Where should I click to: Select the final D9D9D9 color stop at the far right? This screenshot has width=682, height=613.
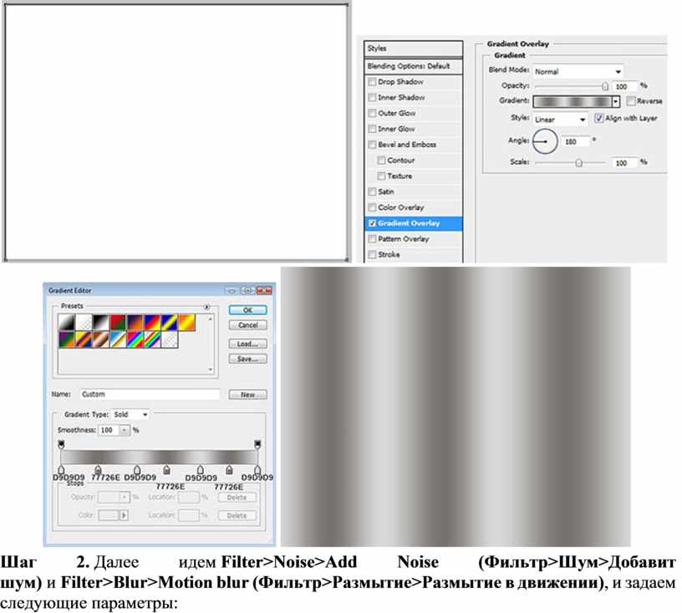point(257,469)
